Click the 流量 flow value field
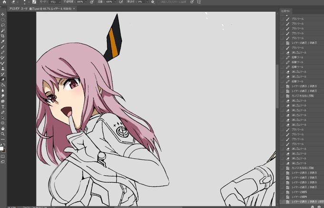The image size is (324, 208). pos(109,2)
